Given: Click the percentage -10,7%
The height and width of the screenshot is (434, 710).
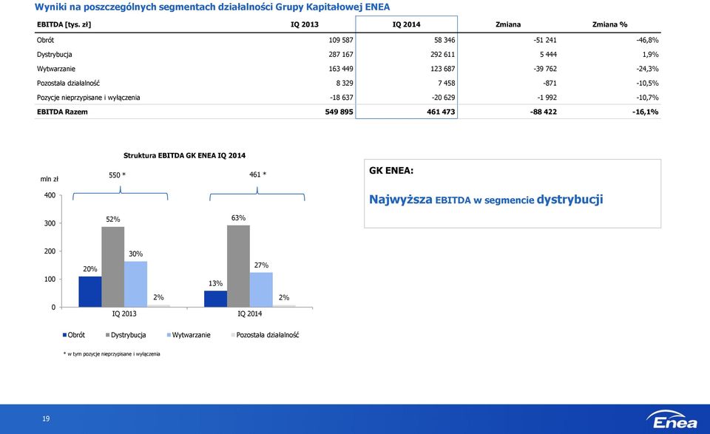Looking at the screenshot, I should 648,98.
